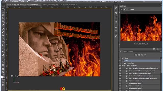The width and height of the screenshot is (163, 91).
Task: Hide Материал заднего скоса row
Action: click(x=120, y=76)
